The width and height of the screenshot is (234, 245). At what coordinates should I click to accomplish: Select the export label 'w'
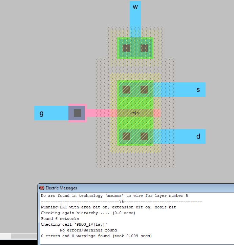coord(135,7)
